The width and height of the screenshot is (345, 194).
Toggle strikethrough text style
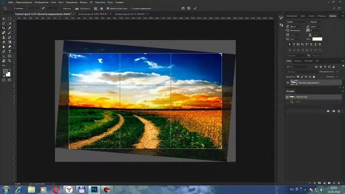point(320,44)
